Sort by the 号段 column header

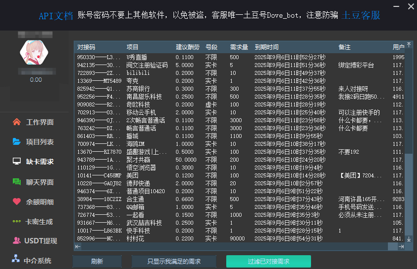[x=211, y=47]
